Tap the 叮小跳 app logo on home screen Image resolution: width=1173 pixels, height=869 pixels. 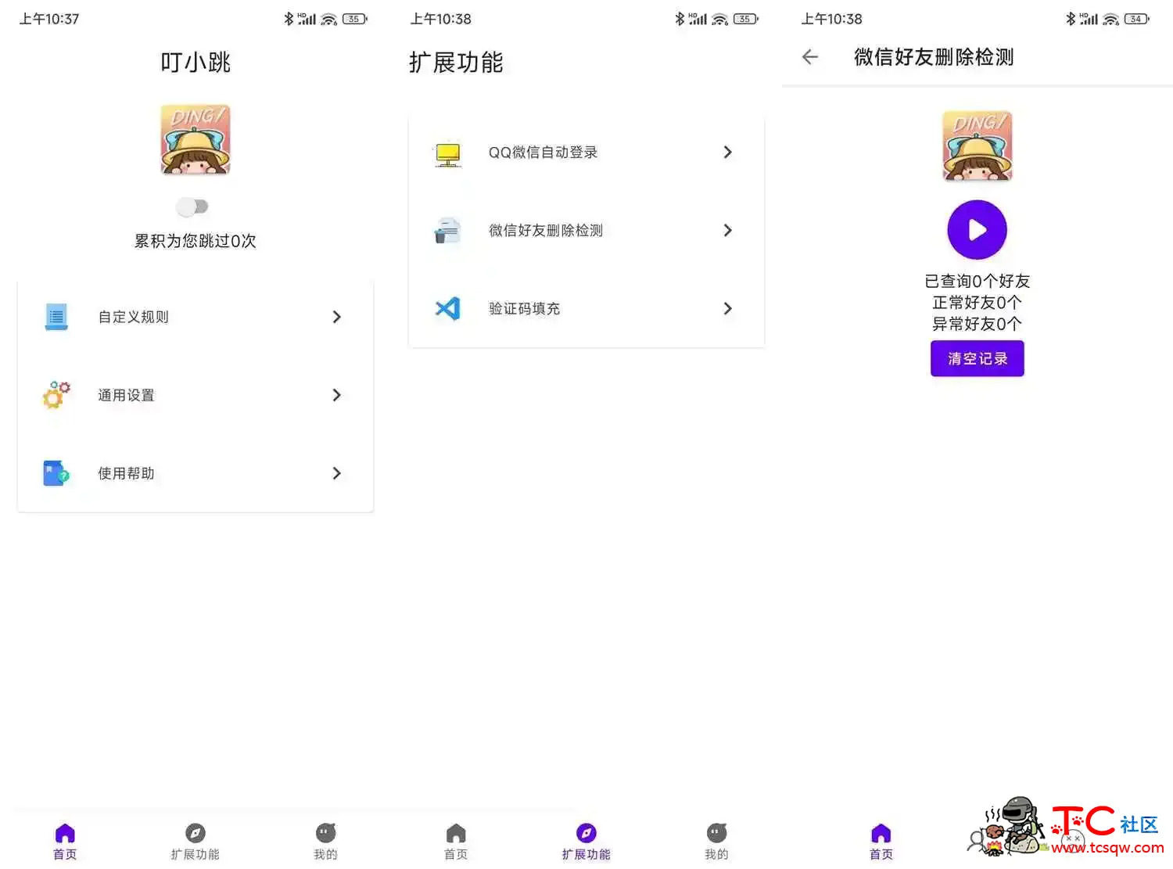[x=195, y=139]
